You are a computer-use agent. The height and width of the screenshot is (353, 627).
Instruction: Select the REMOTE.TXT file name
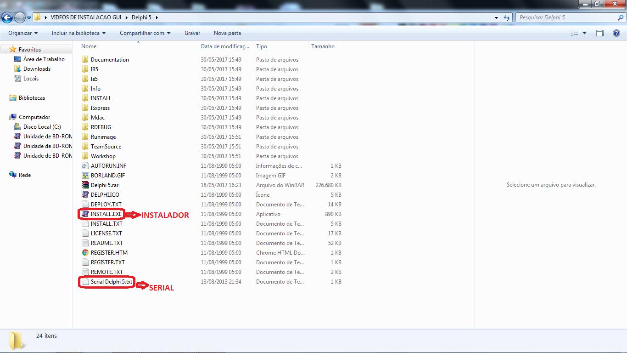[107, 272]
